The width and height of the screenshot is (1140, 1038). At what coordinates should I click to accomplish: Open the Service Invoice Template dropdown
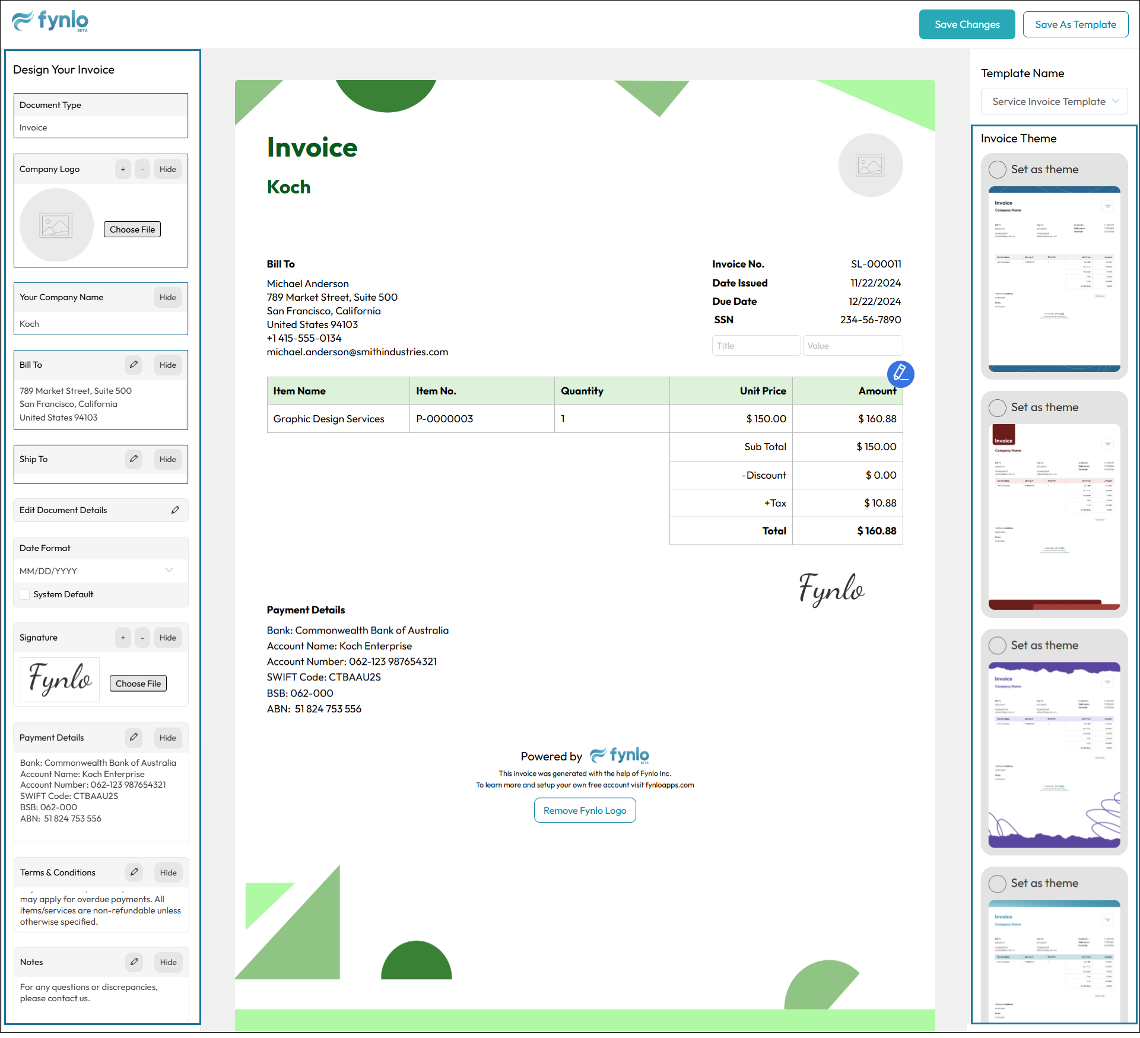[1055, 101]
